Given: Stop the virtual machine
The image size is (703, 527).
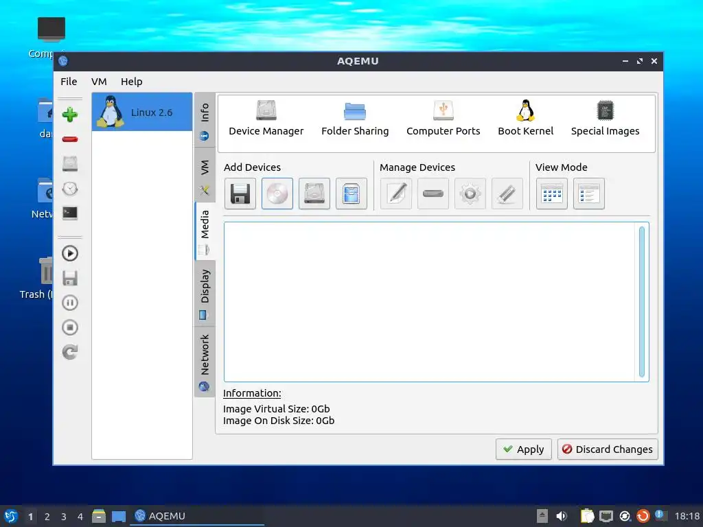Looking at the screenshot, I should click(70, 327).
